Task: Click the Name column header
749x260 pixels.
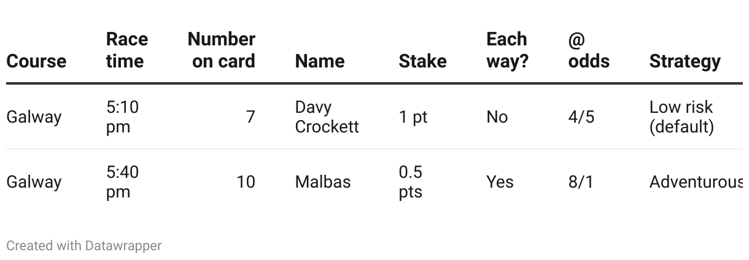Action: click(x=319, y=61)
